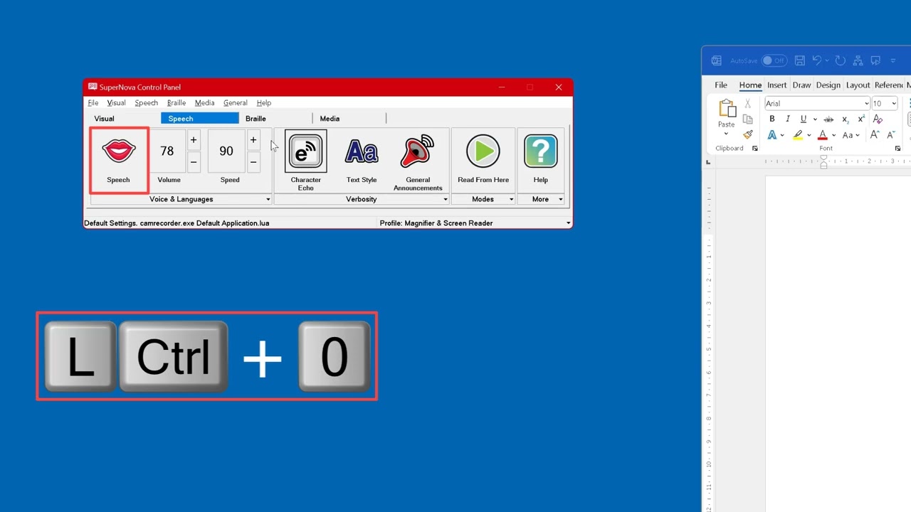The image size is (911, 512).
Task: Increase Volume with its plus button
Action: pos(193,140)
